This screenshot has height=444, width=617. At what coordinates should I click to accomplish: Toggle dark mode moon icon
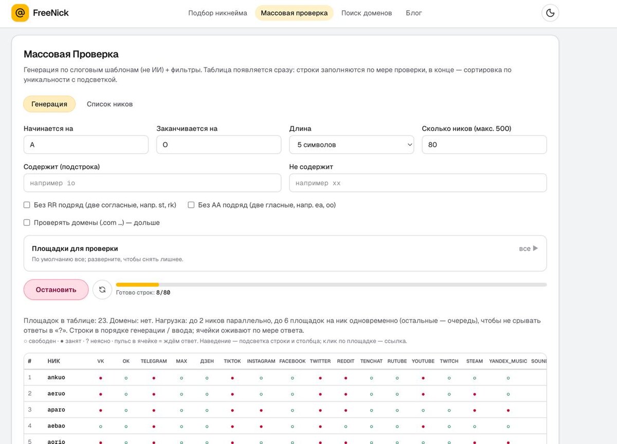(x=550, y=13)
